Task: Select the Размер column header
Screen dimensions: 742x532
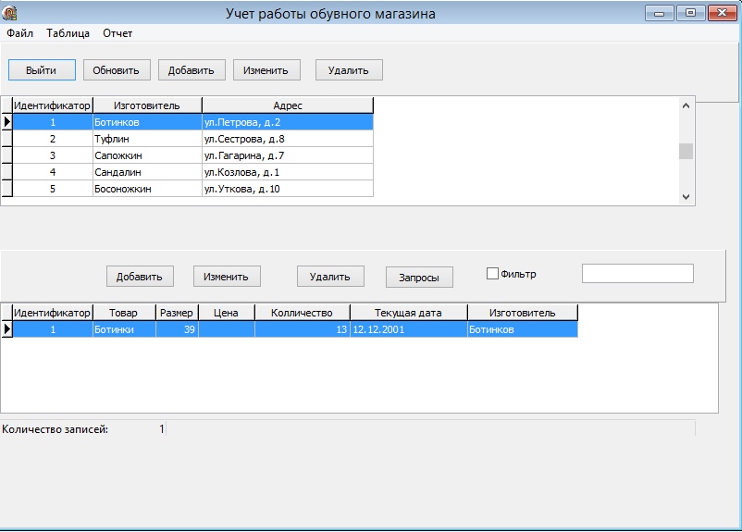Action: pyautogui.click(x=177, y=313)
